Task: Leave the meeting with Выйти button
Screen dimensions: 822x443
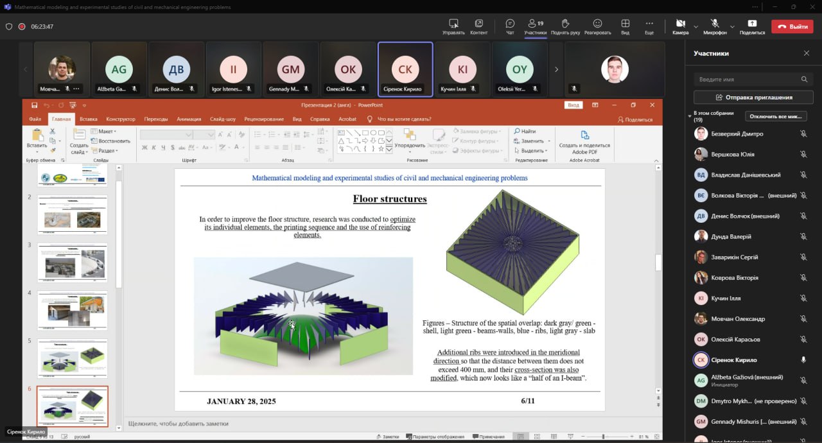Action: tap(792, 26)
